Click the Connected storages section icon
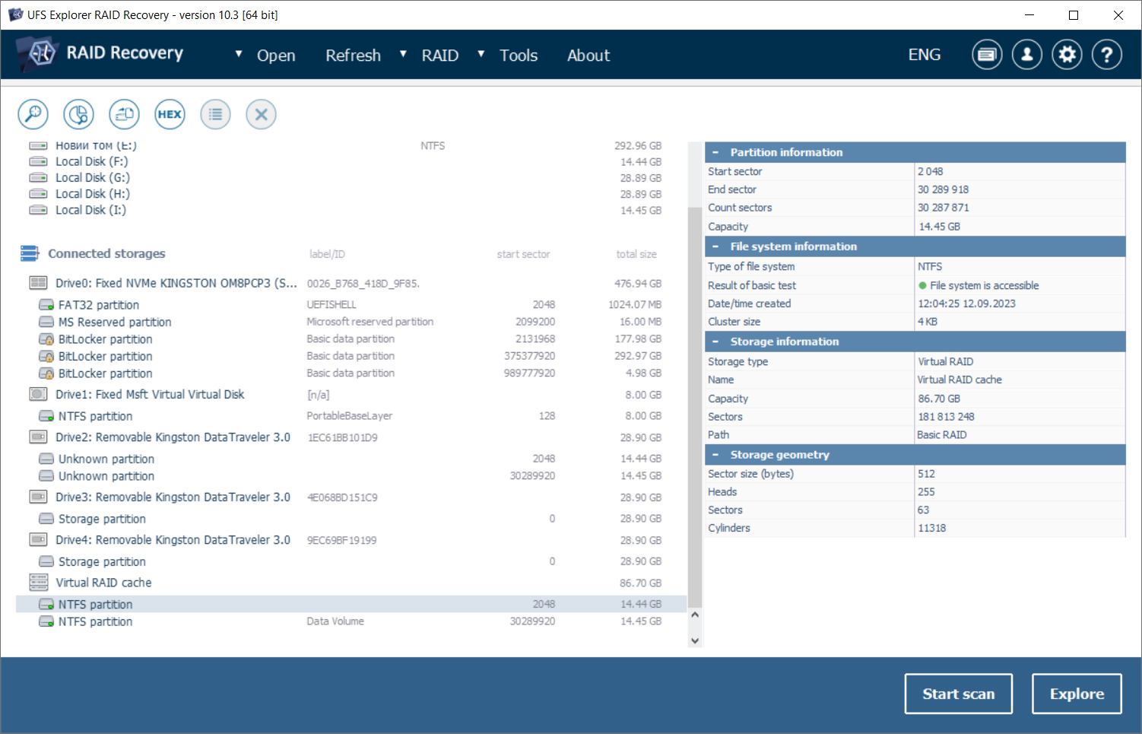Image resolution: width=1142 pixels, height=734 pixels. (30, 253)
